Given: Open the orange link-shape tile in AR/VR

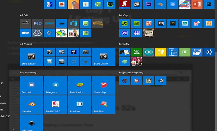Looking at the screenshot, I should pyautogui.click(x=50, y=33).
